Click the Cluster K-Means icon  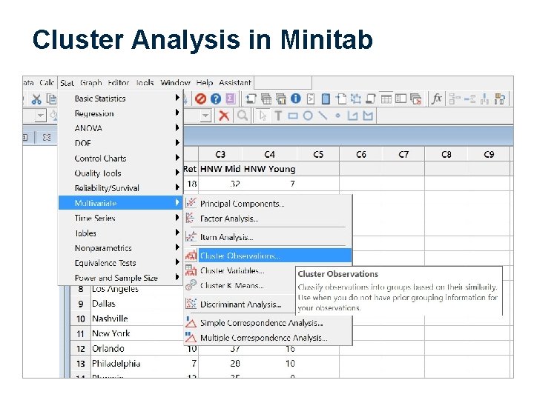[x=191, y=285]
